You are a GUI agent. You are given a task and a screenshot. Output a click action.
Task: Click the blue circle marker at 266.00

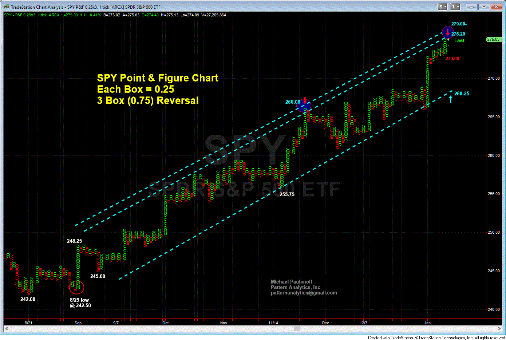coord(304,106)
